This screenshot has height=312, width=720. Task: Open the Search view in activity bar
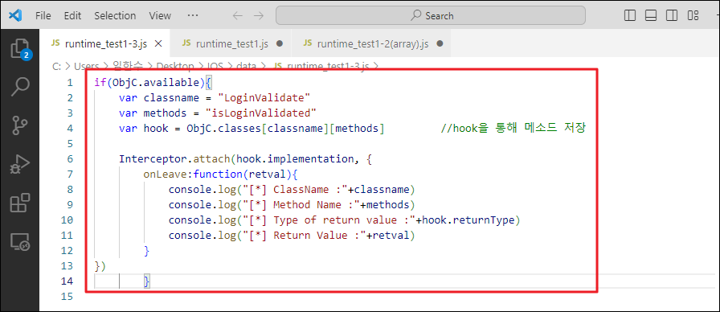pos(20,86)
